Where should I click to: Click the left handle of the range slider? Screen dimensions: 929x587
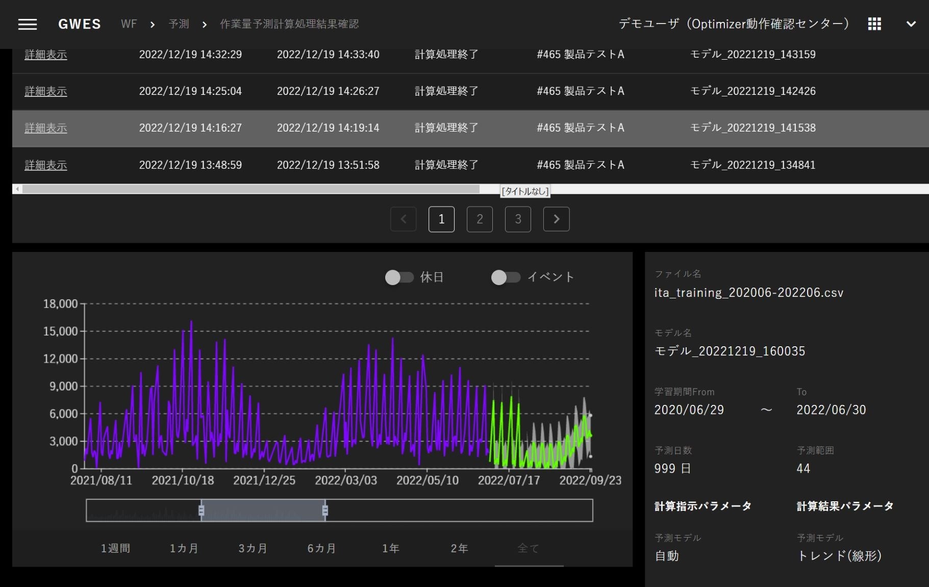(201, 510)
